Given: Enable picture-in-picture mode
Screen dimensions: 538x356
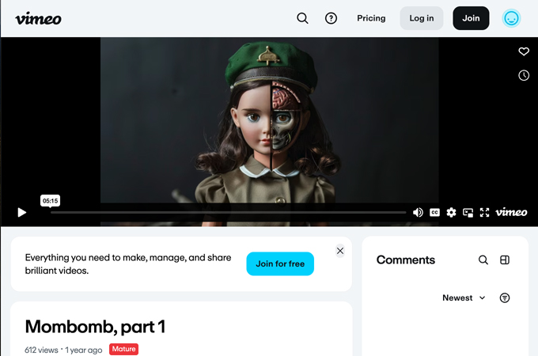Looking at the screenshot, I should (468, 213).
